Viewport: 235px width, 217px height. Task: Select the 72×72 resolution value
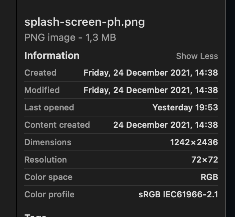pos(204,160)
